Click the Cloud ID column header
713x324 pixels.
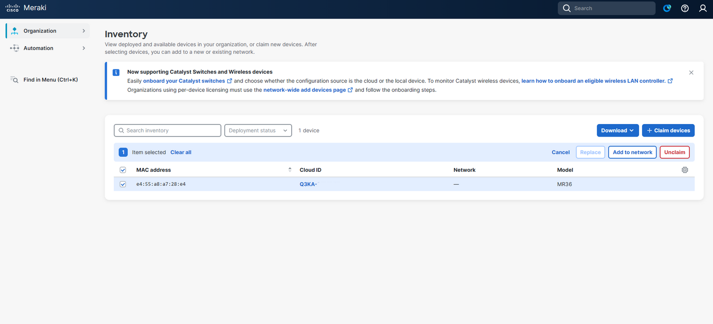coord(310,170)
